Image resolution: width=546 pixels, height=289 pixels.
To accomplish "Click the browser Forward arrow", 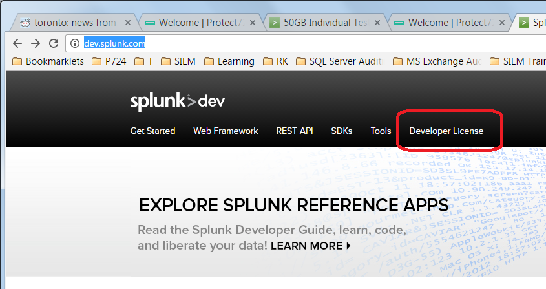I will pyautogui.click(x=36, y=44).
